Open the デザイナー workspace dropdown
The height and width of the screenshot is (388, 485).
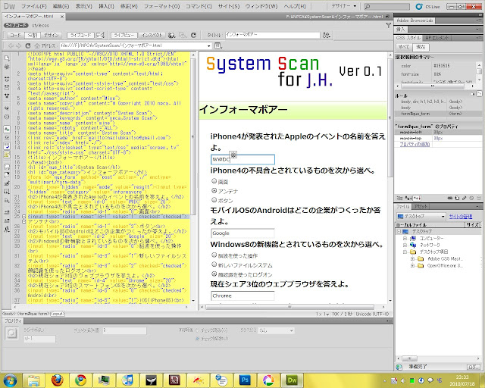coord(343,6)
